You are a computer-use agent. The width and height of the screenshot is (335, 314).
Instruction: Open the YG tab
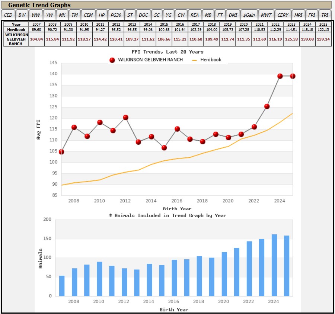pyautogui.click(x=168, y=15)
